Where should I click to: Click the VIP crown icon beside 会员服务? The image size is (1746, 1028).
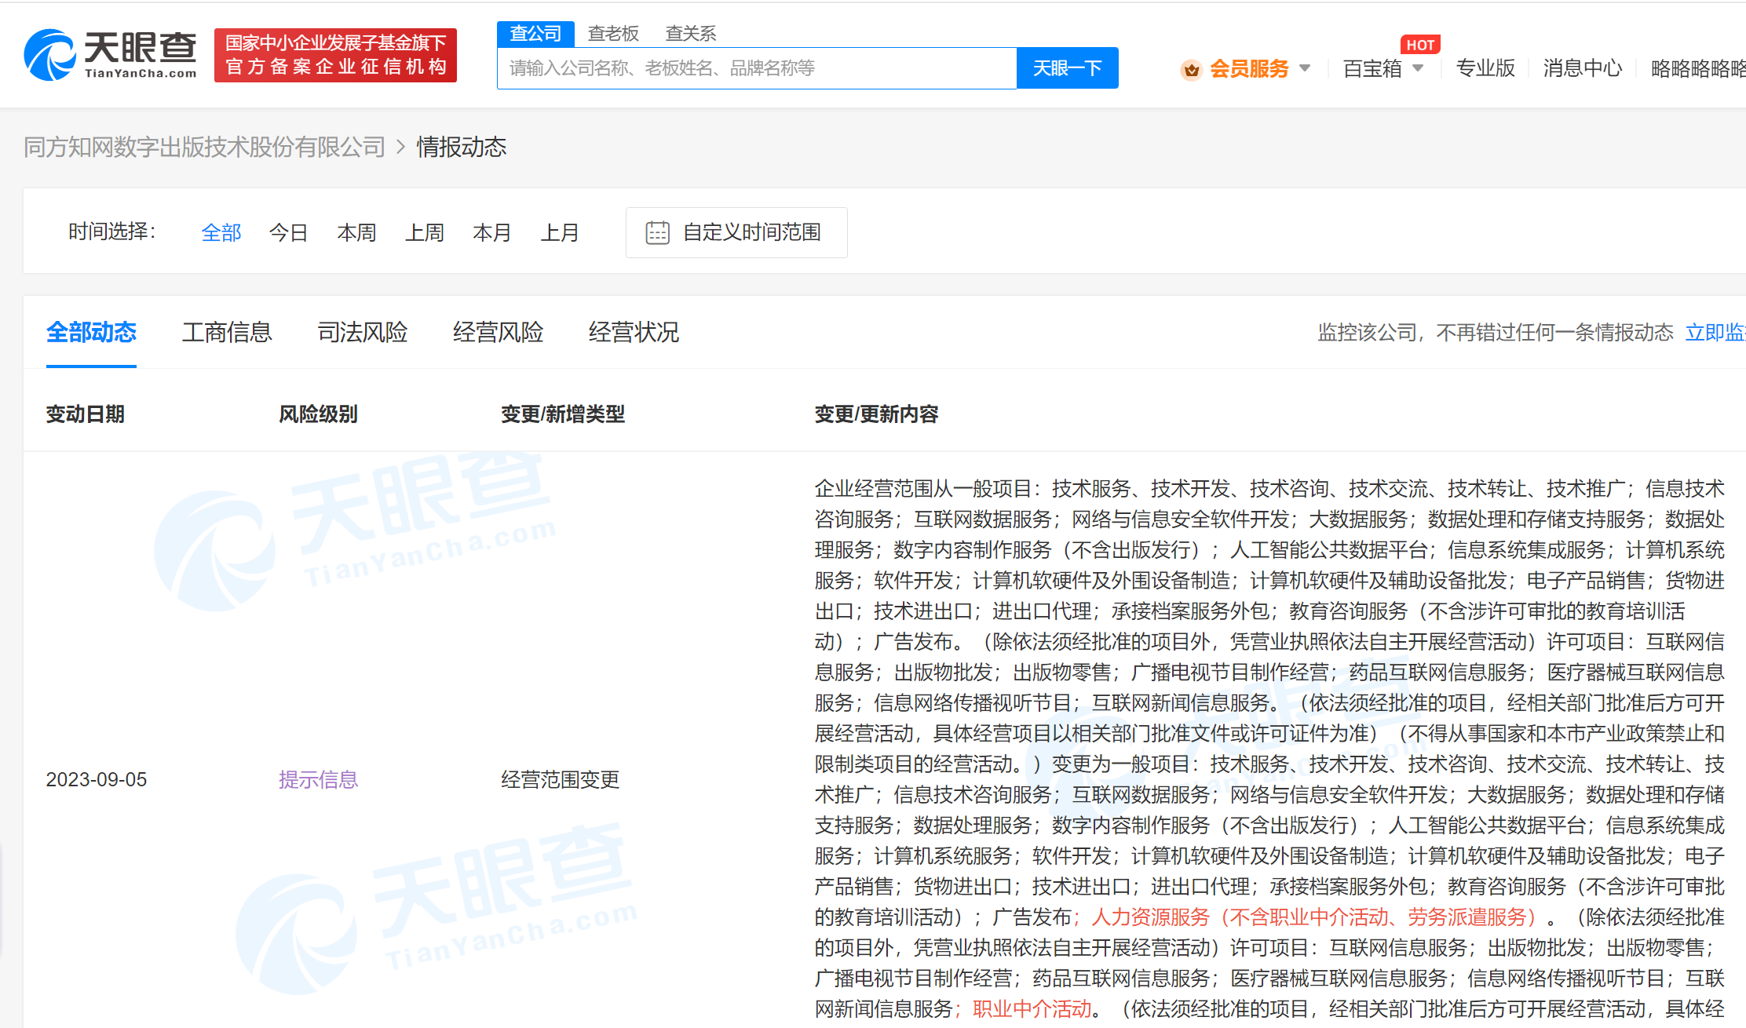click(x=1191, y=70)
